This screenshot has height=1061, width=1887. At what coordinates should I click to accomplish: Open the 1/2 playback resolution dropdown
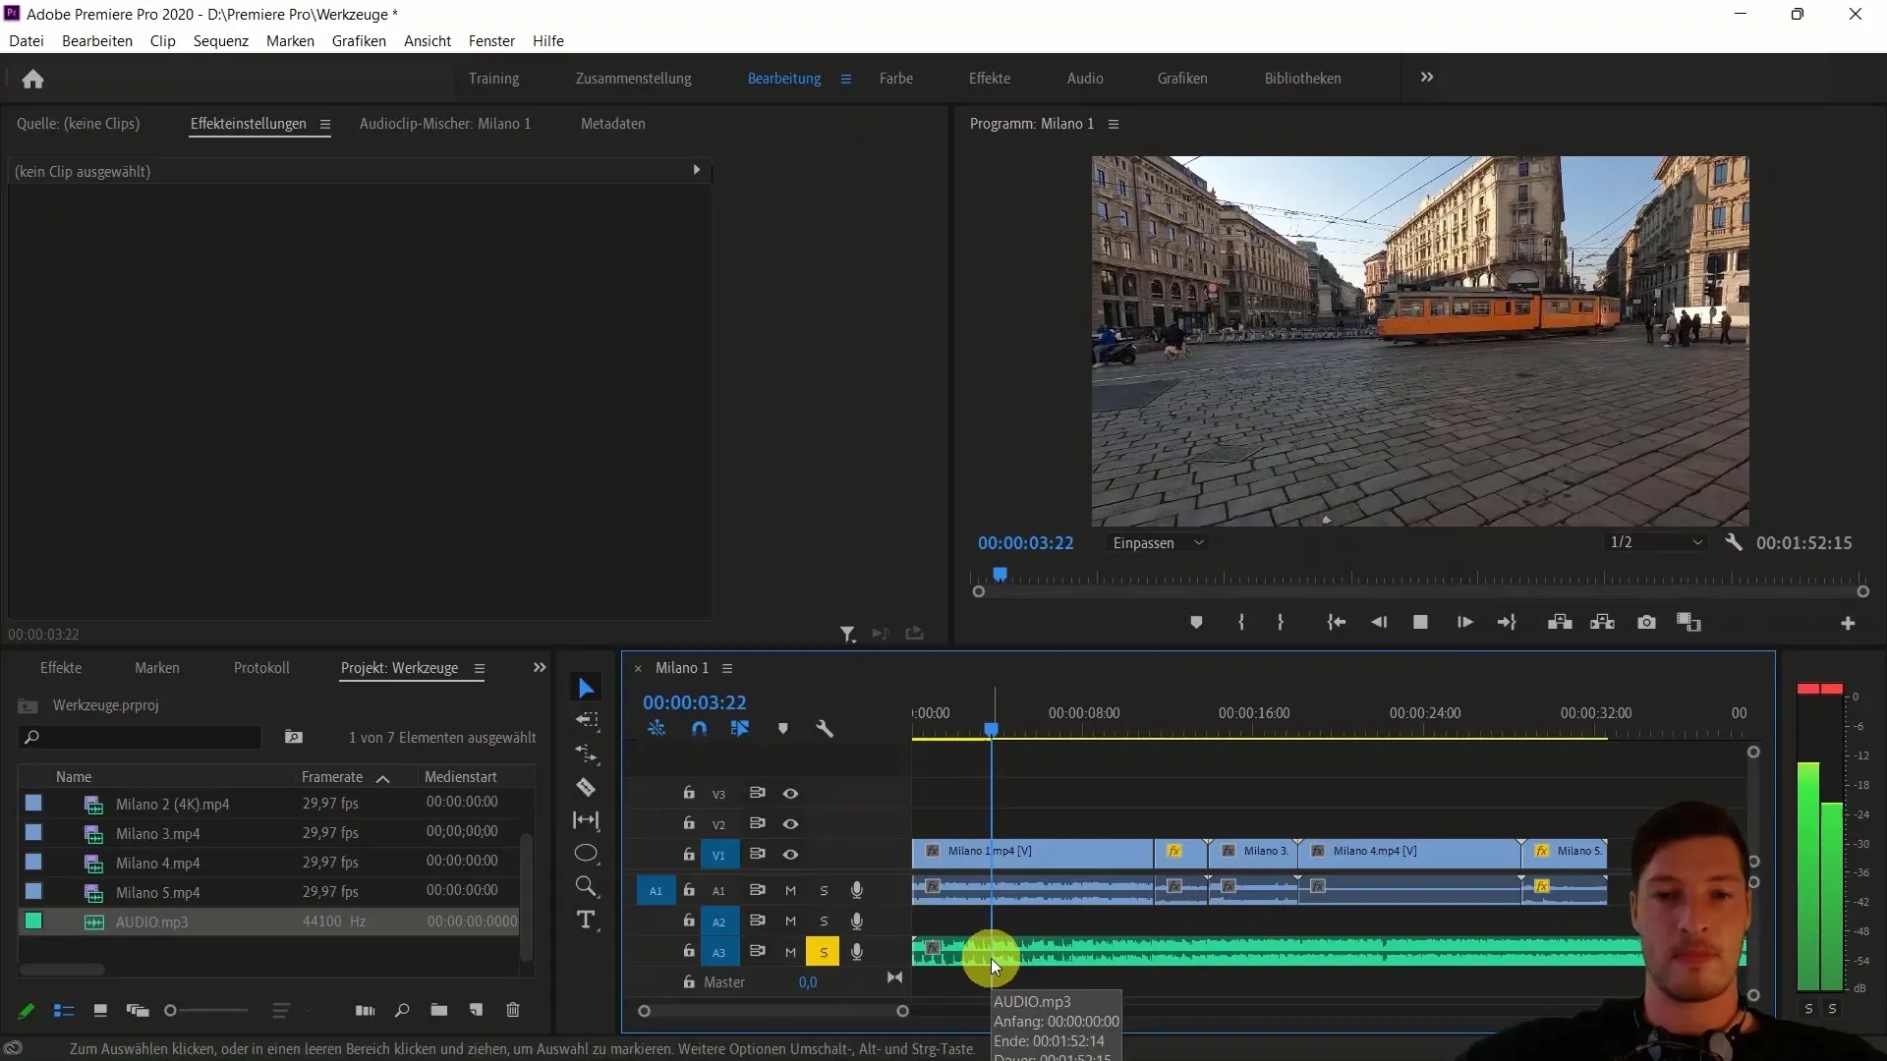1656,542
